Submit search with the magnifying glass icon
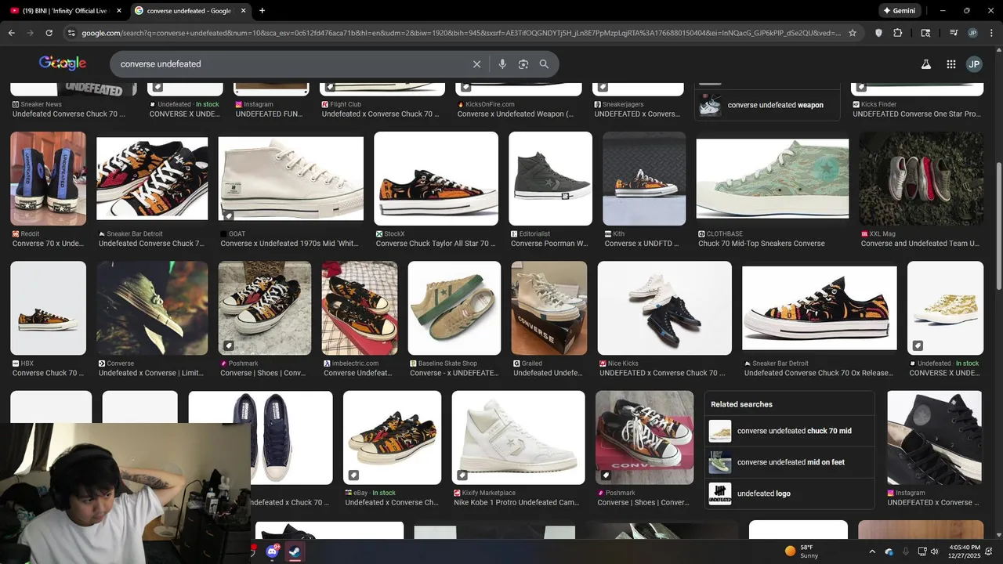Viewport: 1003px width, 564px height. point(544,64)
